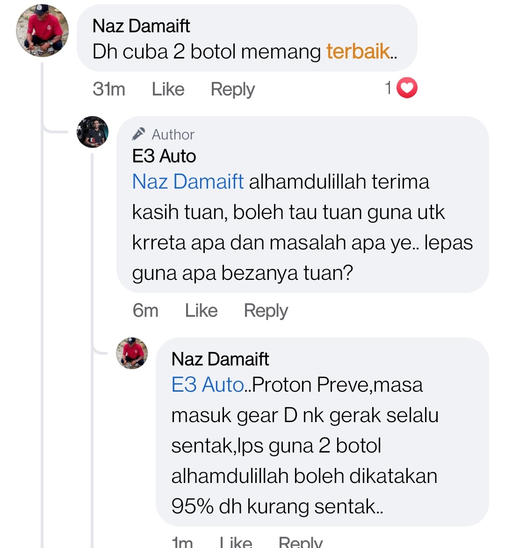
Task: Open Naz Damaift's profile picture on top comment
Action: click(42, 30)
